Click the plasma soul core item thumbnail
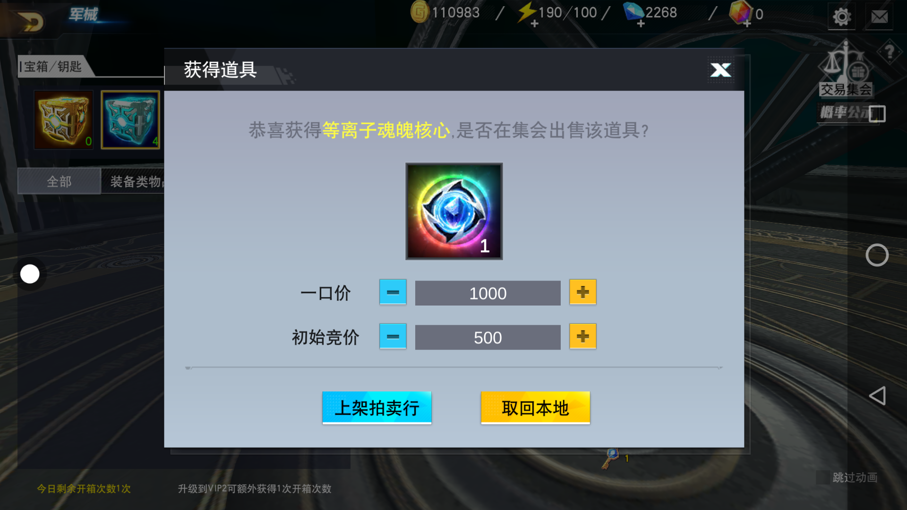 (x=454, y=211)
